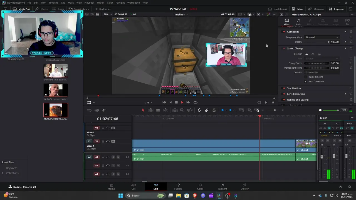Select the arrow Selection Mode tool
This screenshot has height=200, width=356.
143,110
